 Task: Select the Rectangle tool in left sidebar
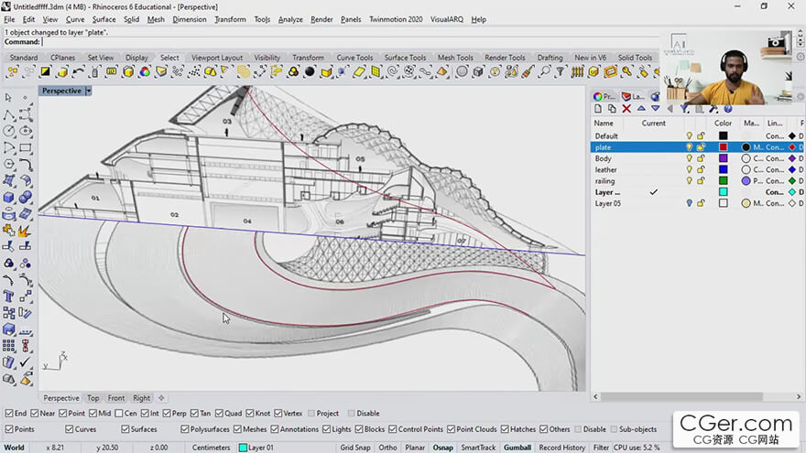pyautogui.click(x=26, y=148)
